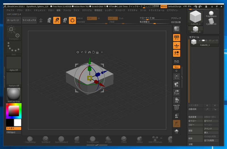Select the Scale gizmo mode icon
The image size is (227, 149).
click(57, 20)
